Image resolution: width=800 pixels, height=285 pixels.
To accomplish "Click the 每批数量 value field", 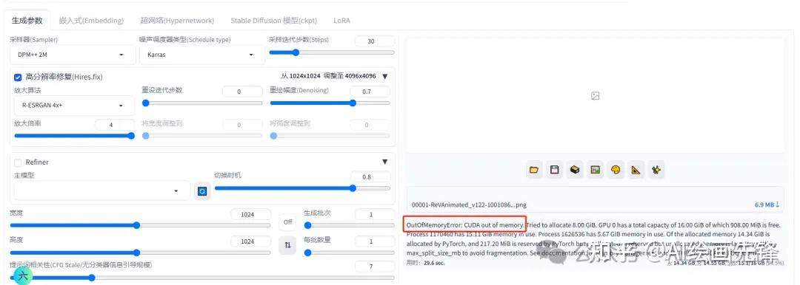I will click(x=374, y=241).
